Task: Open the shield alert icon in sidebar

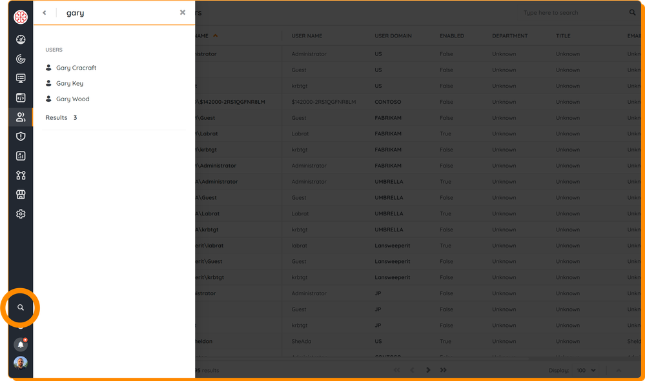Action: pos(21,137)
